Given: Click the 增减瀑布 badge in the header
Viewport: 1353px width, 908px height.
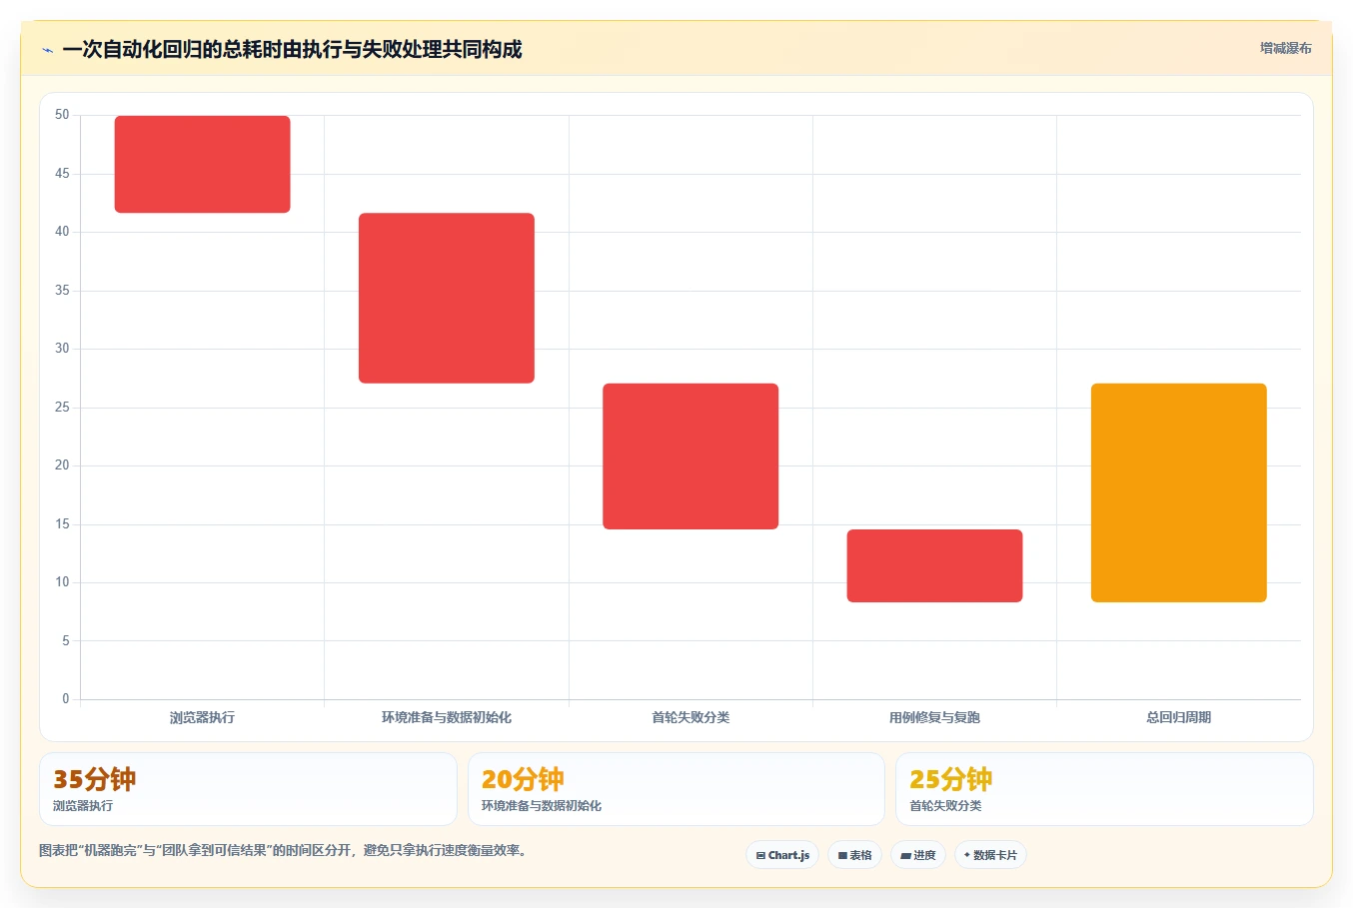Looking at the screenshot, I should point(1285,48).
